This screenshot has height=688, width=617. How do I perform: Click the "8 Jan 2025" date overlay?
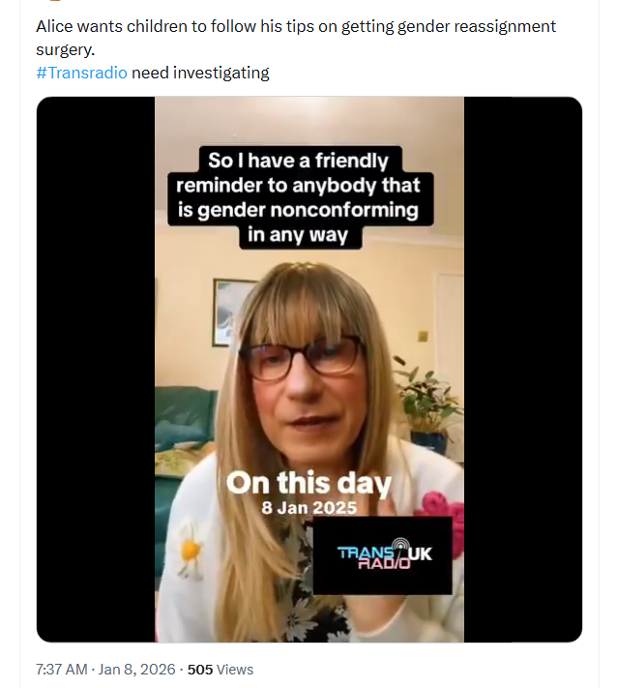[308, 506]
